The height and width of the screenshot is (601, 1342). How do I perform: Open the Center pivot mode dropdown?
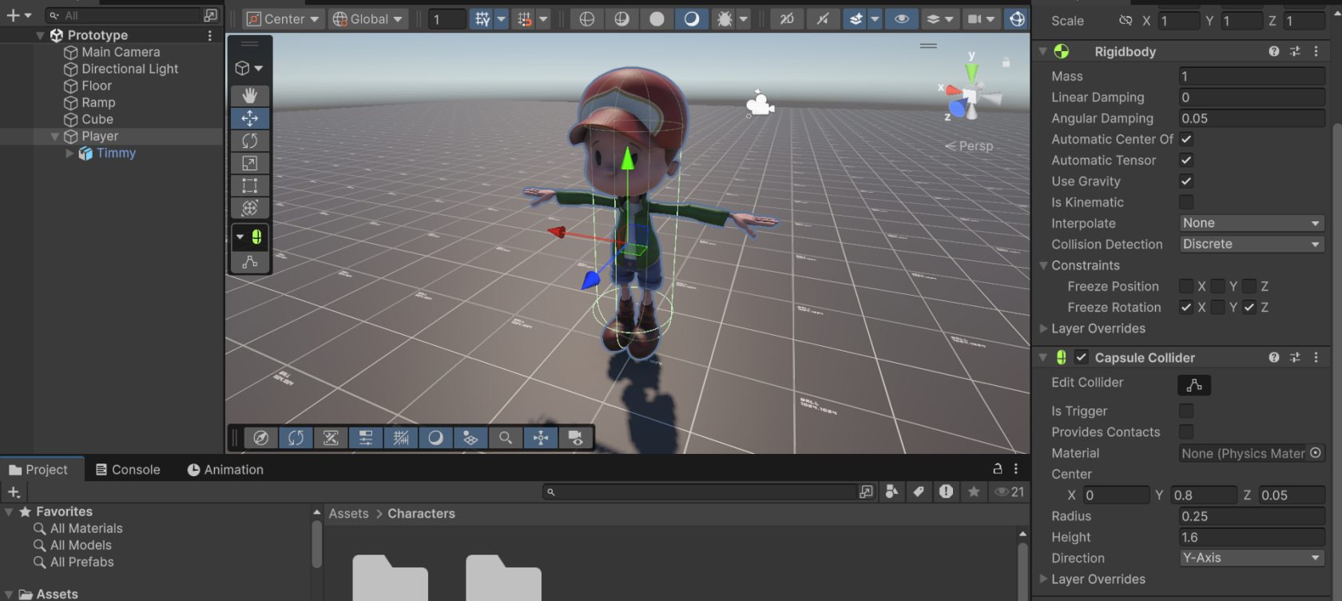coord(282,19)
